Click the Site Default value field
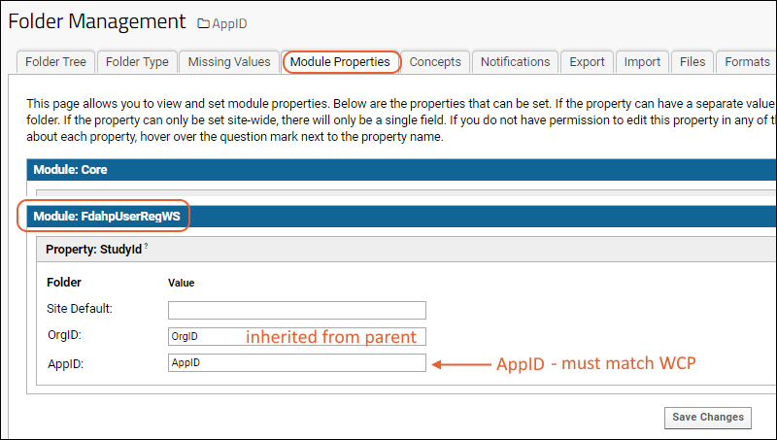The height and width of the screenshot is (440, 777). tap(296, 310)
